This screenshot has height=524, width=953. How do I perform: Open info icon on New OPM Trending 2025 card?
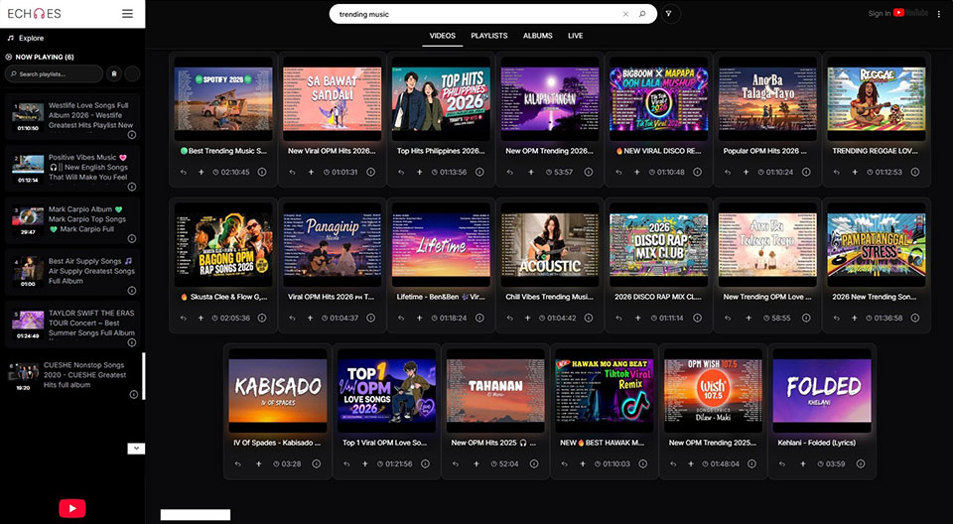click(751, 463)
